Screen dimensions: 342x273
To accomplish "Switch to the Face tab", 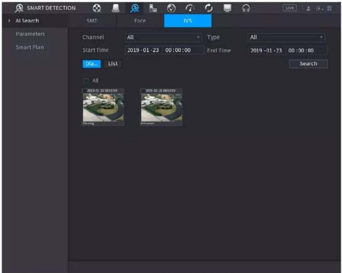I will [x=140, y=21].
